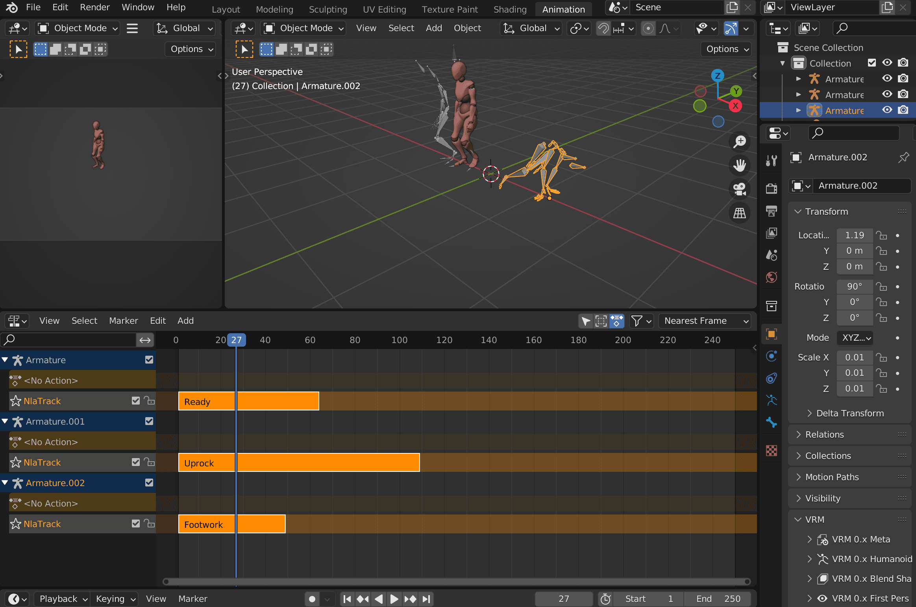Lock Location X in Transform panel
Viewport: 916px width, 607px height.
coord(881,236)
